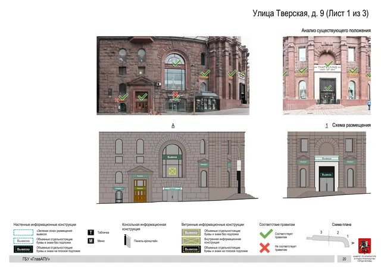Click the brown wooden door in elevation drawing
Viewport: 381px width, 270px height.
(x=140, y=191)
